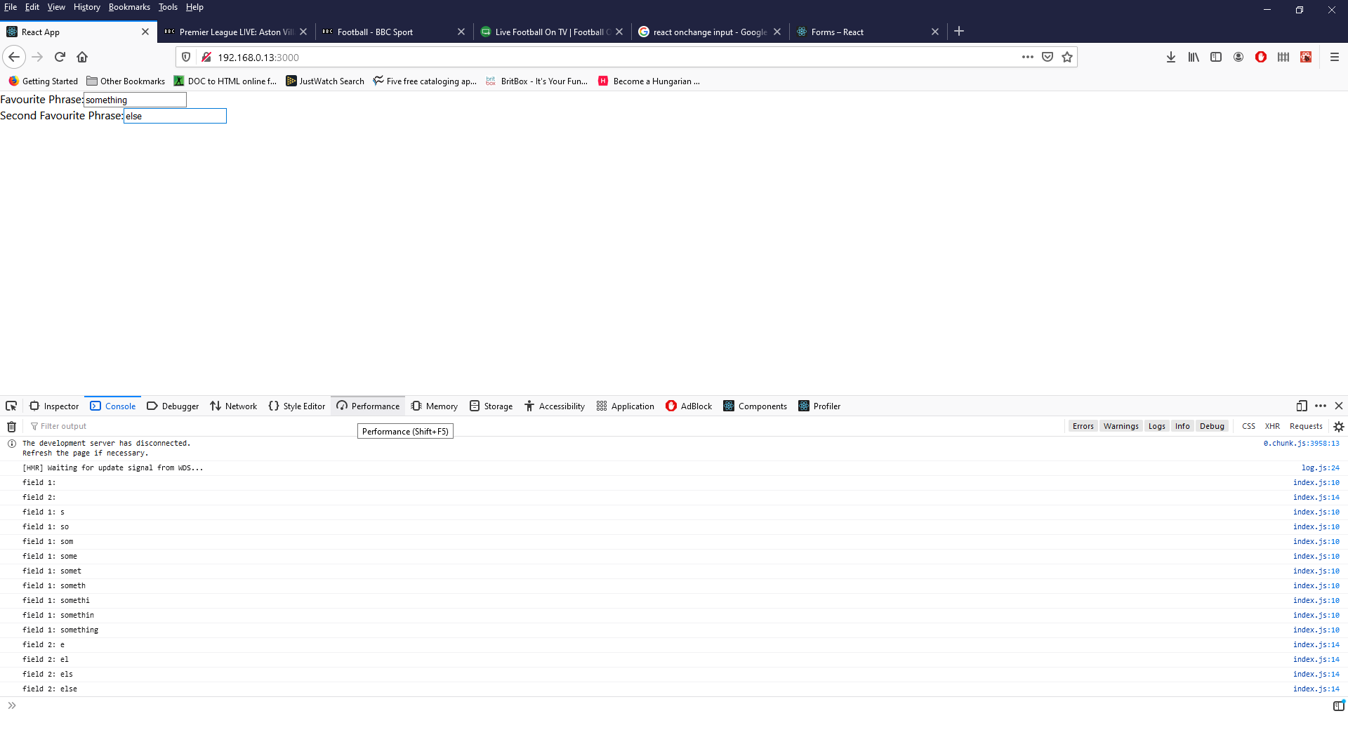Close the developer tools panel

(x=1339, y=406)
